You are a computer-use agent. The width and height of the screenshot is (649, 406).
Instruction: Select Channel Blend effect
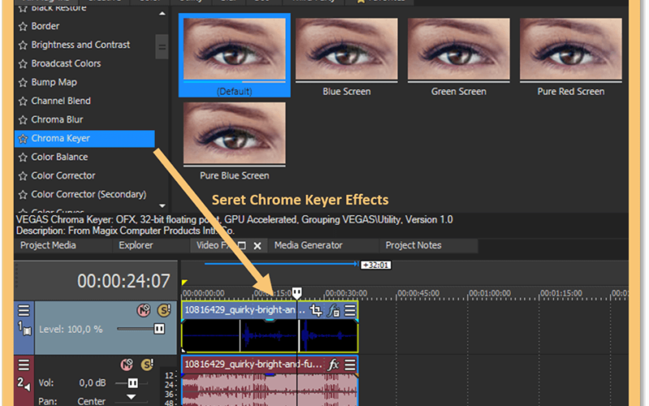(x=61, y=101)
